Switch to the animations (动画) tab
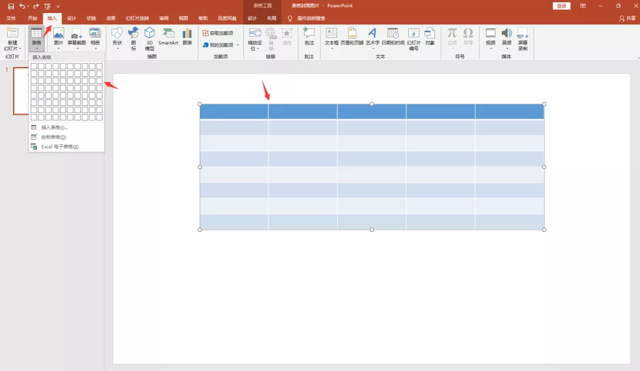This screenshot has height=371, width=640. [x=111, y=18]
